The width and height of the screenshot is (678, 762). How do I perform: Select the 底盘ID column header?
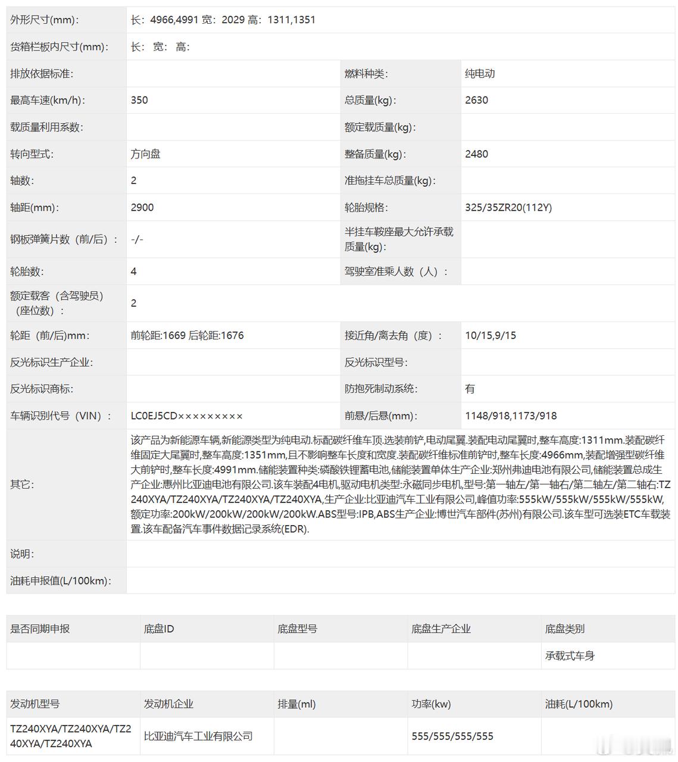click(159, 629)
